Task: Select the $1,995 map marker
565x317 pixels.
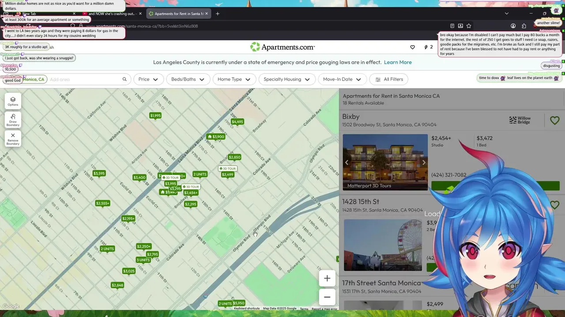Action: coord(155,115)
